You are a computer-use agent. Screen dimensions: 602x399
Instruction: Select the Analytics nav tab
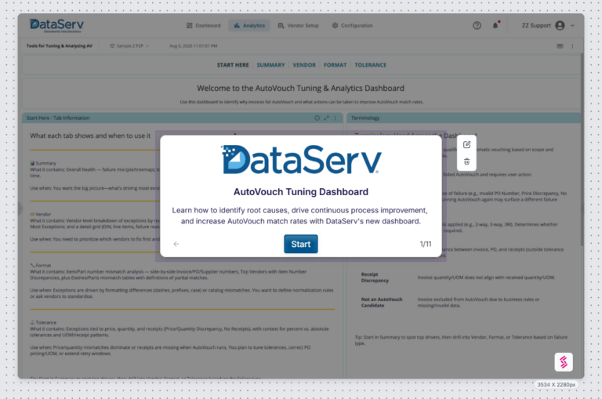pyautogui.click(x=249, y=26)
